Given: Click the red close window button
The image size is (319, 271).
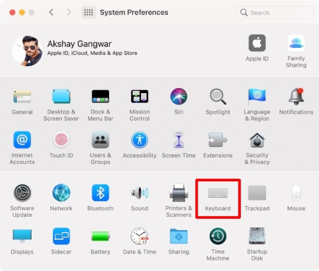Looking at the screenshot, I should tap(12, 12).
